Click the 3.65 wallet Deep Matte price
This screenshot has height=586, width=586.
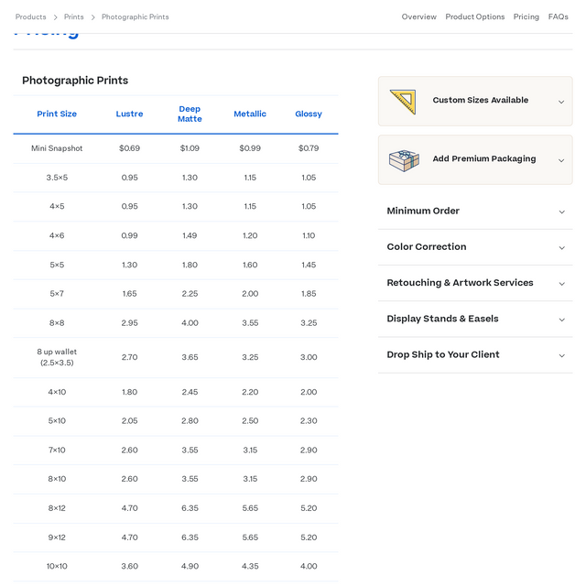190,357
